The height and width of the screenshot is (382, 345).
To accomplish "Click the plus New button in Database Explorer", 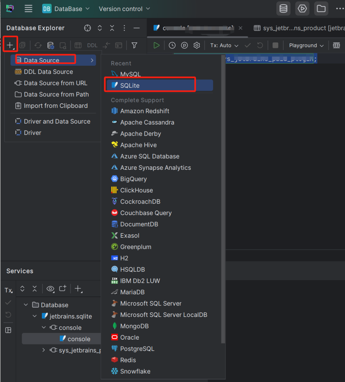I will coord(10,45).
